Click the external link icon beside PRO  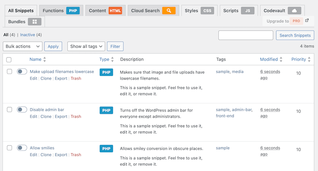coord(307,20)
